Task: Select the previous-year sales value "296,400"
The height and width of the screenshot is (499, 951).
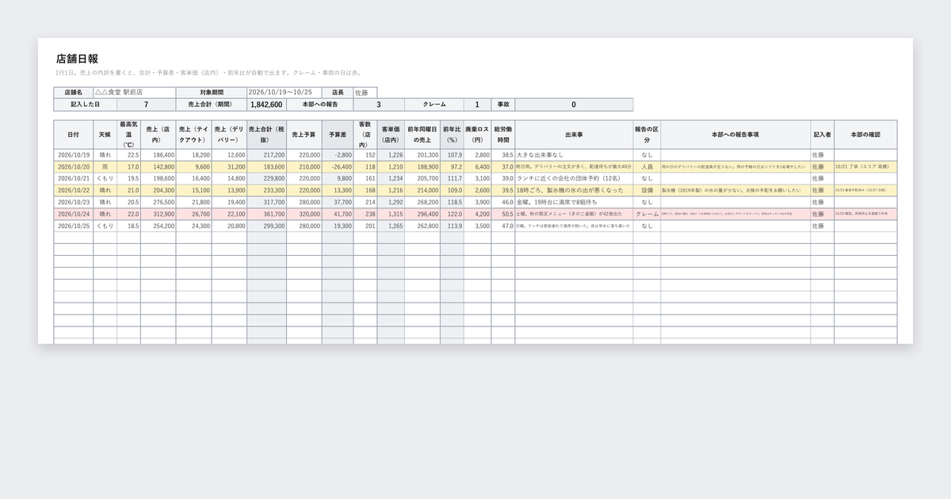Action: point(422,215)
